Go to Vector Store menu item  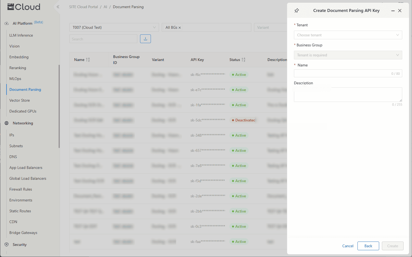(x=20, y=100)
